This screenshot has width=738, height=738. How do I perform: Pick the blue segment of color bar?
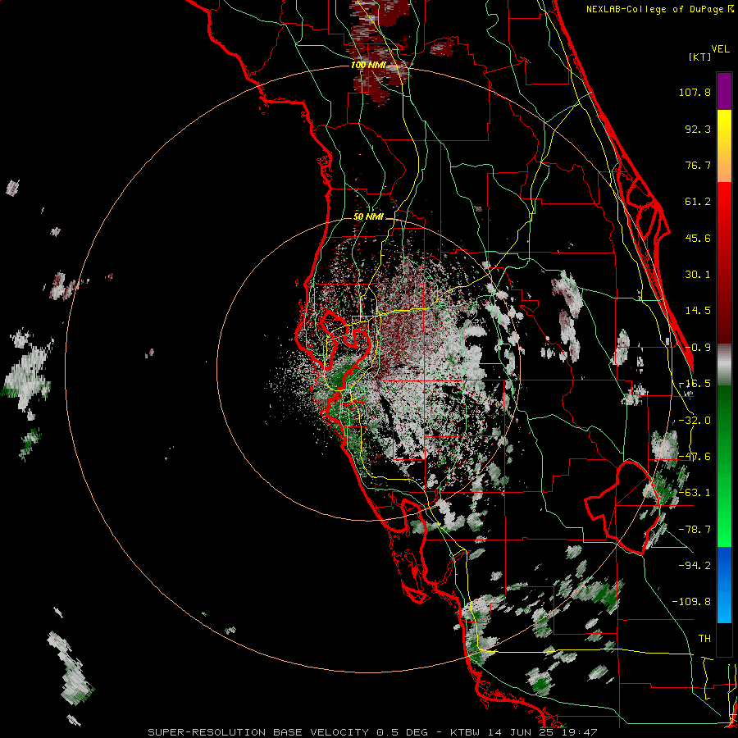(724, 585)
